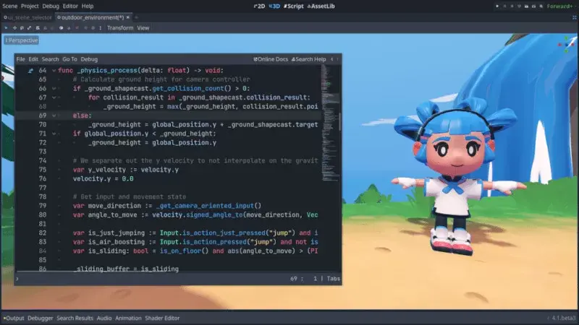Switch to the 3D workspace

pyautogui.click(x=274, y=6)
